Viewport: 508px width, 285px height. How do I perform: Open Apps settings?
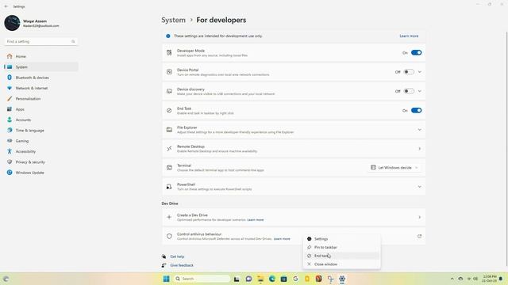40,109
